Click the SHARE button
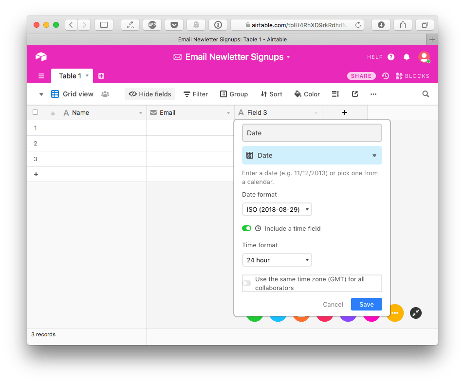Image resolution: width=465 pixels, height=384 pixels. point(361,76)
